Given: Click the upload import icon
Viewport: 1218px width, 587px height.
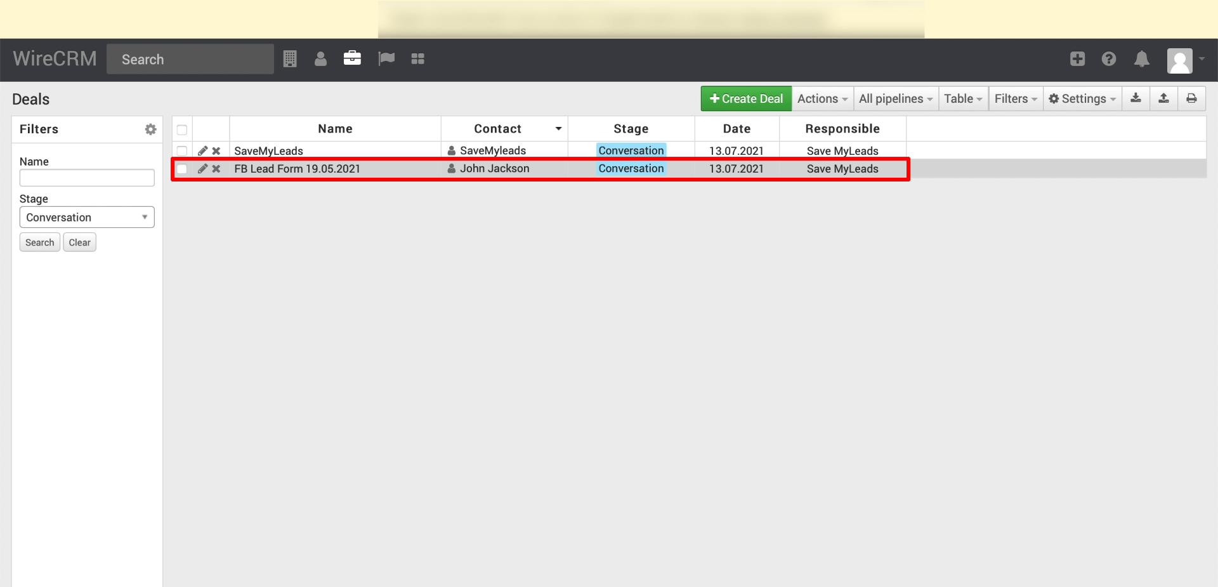Looking at the screenshot, I should 1163,98.
